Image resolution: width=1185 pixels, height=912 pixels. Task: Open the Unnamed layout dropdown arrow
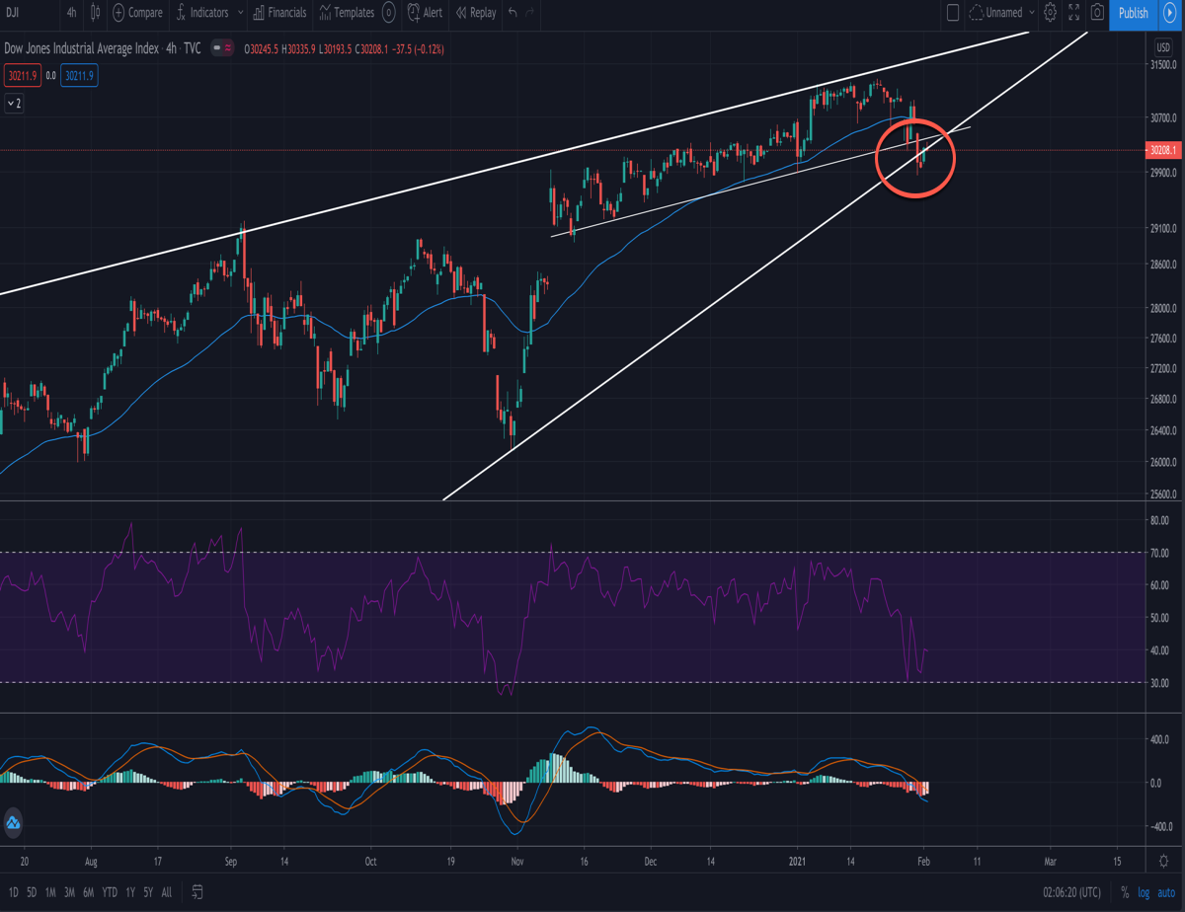(x=1032, y=13)
